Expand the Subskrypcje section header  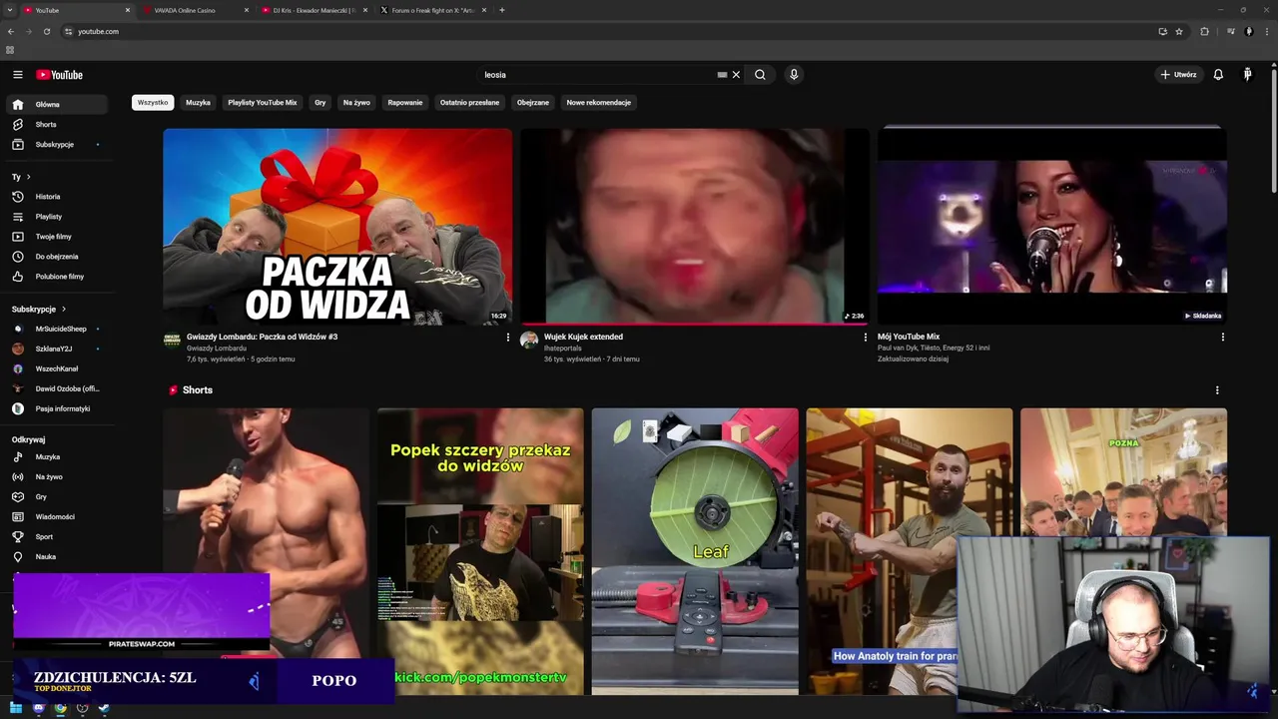(x=39, y=310)
